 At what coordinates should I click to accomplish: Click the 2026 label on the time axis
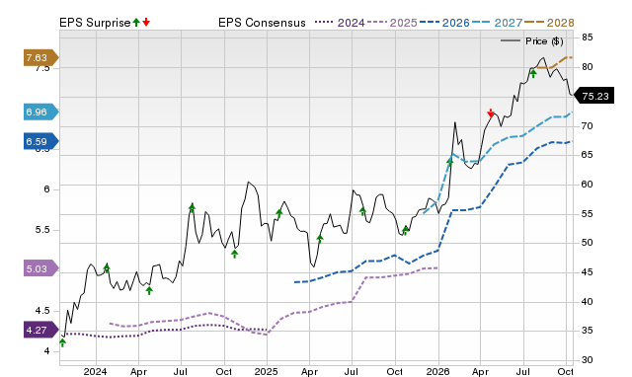(x=437, y=371)
